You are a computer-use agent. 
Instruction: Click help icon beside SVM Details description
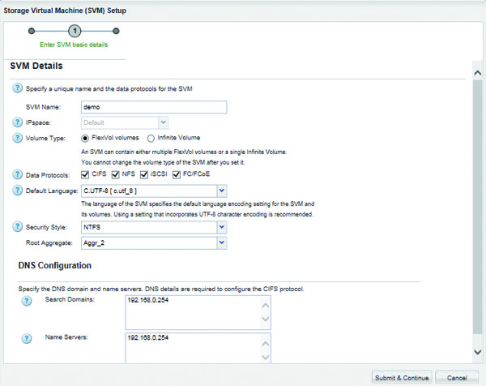(17, 88)
